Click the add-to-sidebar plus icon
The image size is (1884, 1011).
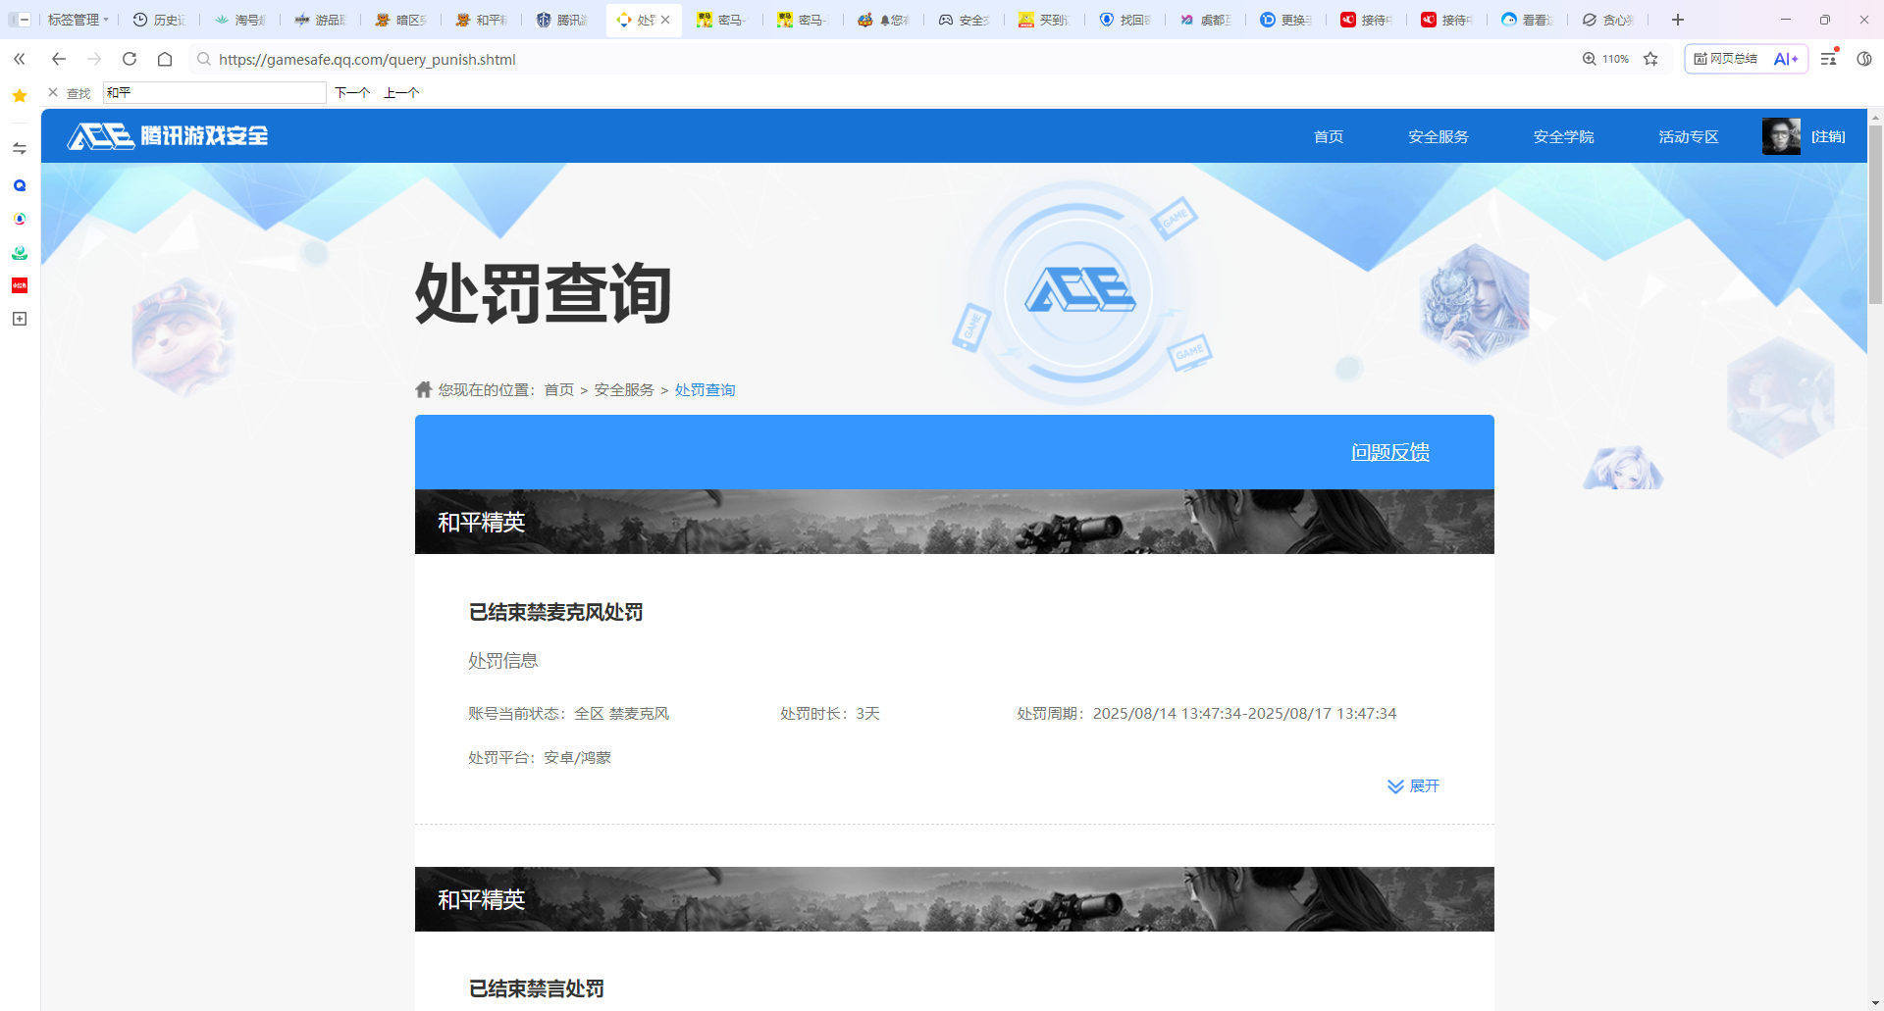[20, 319]
